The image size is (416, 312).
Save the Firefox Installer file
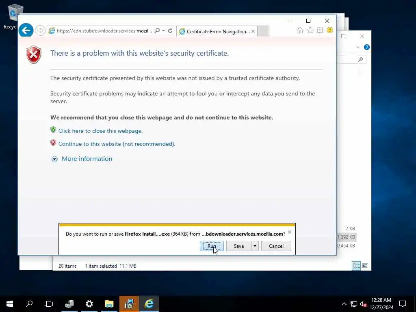pyautogui.click(x=239, y=246)
